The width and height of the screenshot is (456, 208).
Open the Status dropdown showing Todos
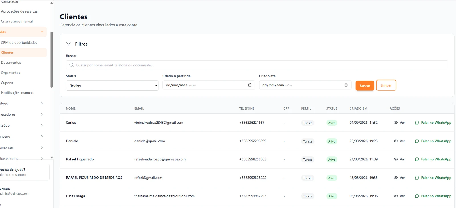pyautogui.click(x=112, y=86)
